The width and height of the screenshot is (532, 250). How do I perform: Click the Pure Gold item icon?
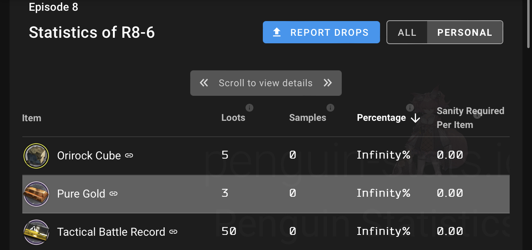coord(36,194)
